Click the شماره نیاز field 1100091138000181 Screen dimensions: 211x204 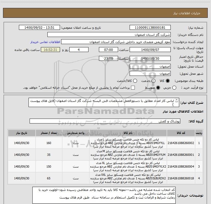click(150, 28)
